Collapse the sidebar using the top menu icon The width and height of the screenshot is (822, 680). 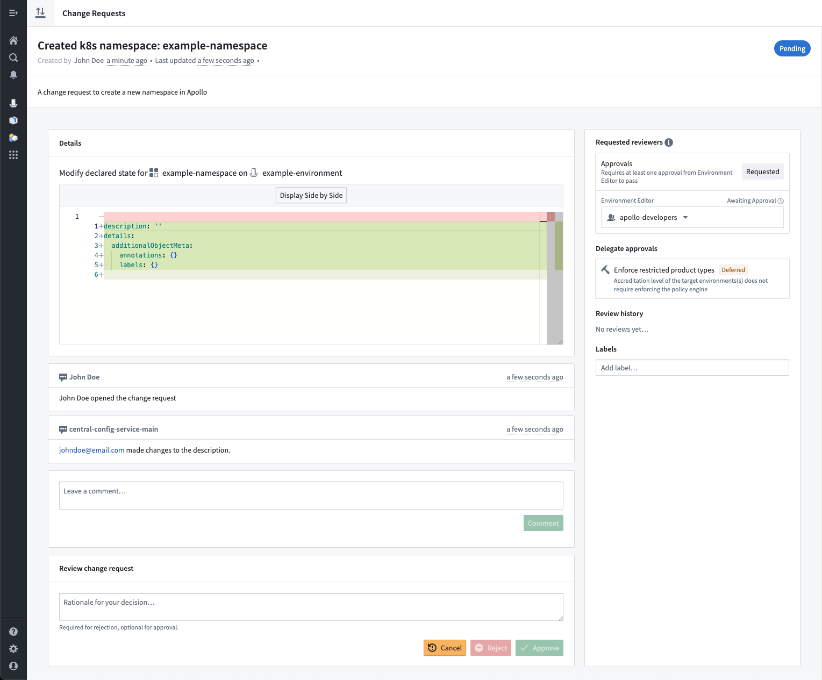click(13, 12)
